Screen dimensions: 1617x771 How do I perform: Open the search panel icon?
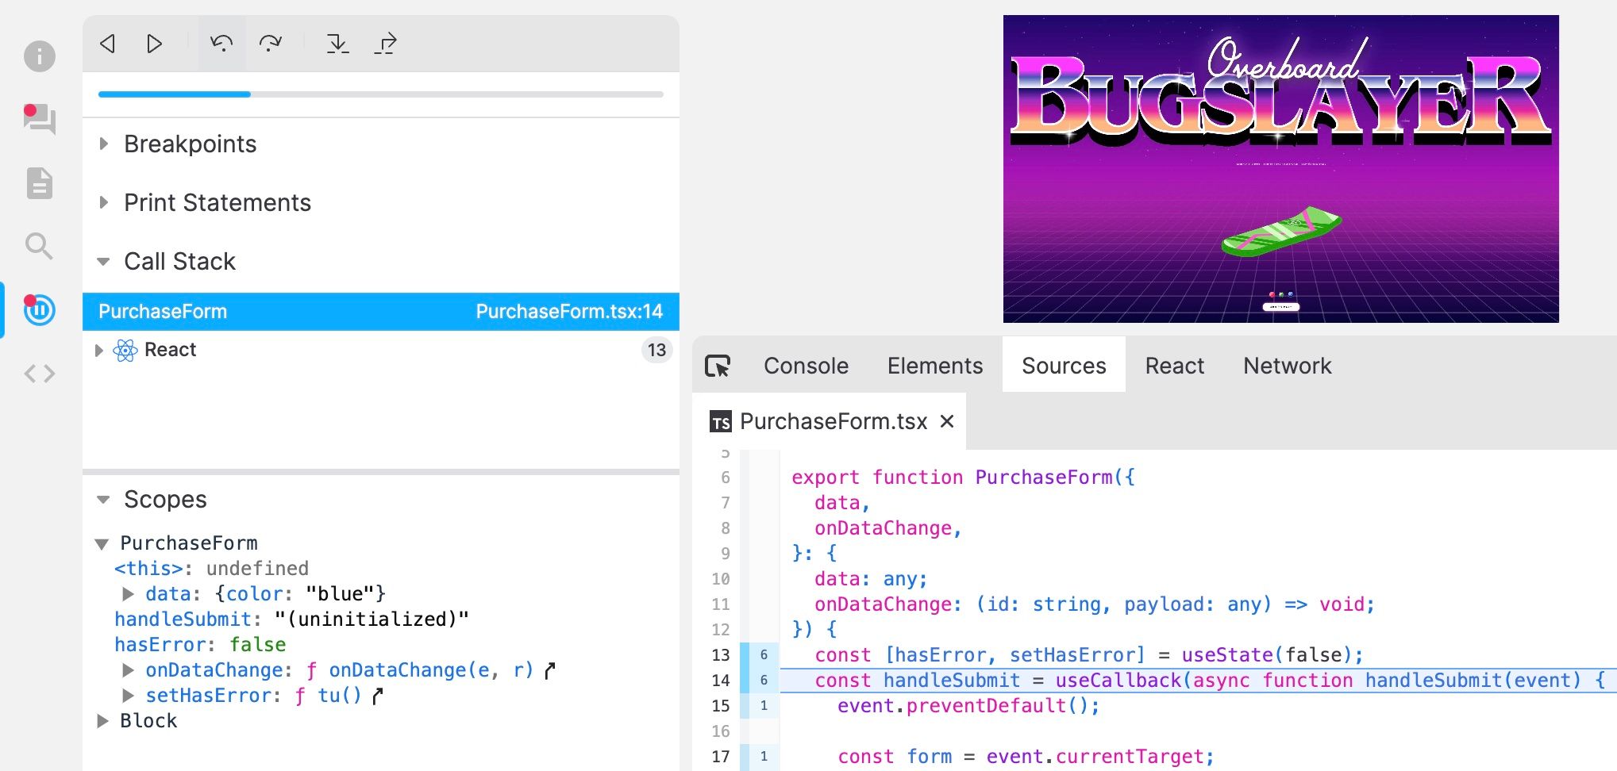pyautogui.click(x=40, y=246)
